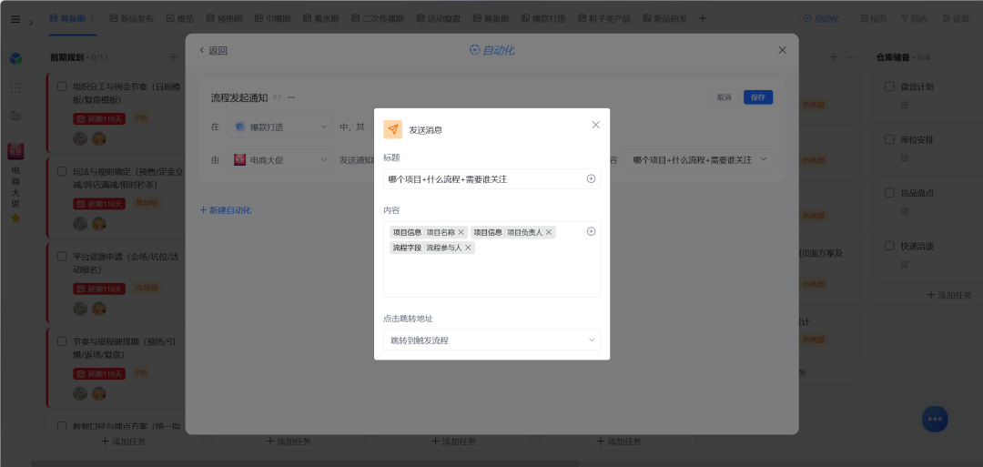Click the 新建自动化 link
This screenshot has width=983, height=467.
point(225,210)
